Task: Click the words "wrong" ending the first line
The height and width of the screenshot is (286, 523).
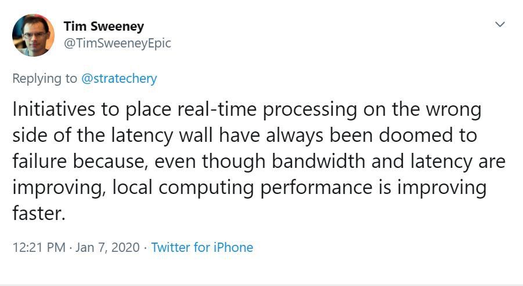Action: tap(456, 110)
